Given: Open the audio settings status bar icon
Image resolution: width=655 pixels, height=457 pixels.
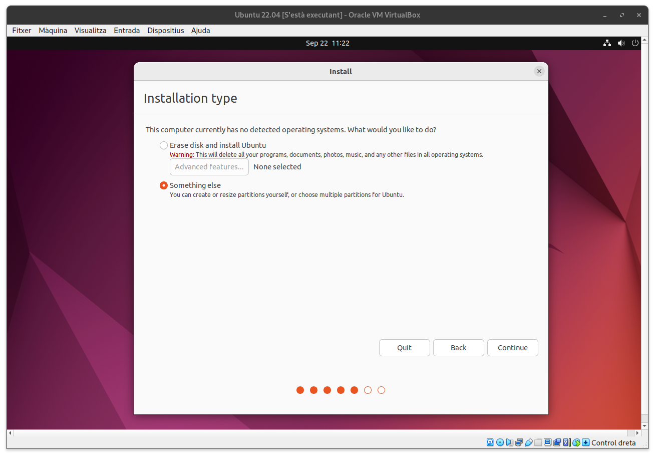Looking at the screenshot, I should point(509,442).
